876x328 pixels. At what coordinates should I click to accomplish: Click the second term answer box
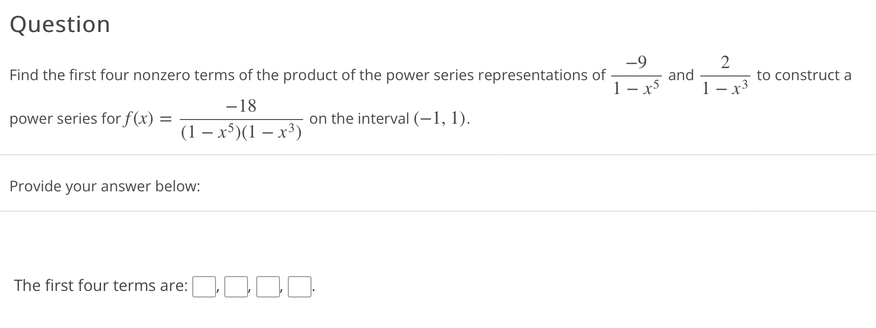click(x=236, y=286)
